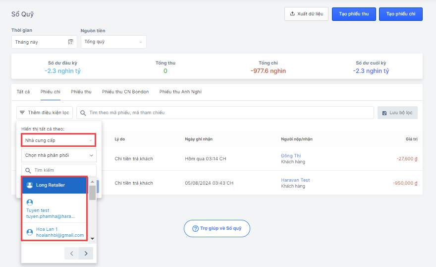Click the Xuất dữ liệu export button
The image size is (436, 267).
pos(306,14)
